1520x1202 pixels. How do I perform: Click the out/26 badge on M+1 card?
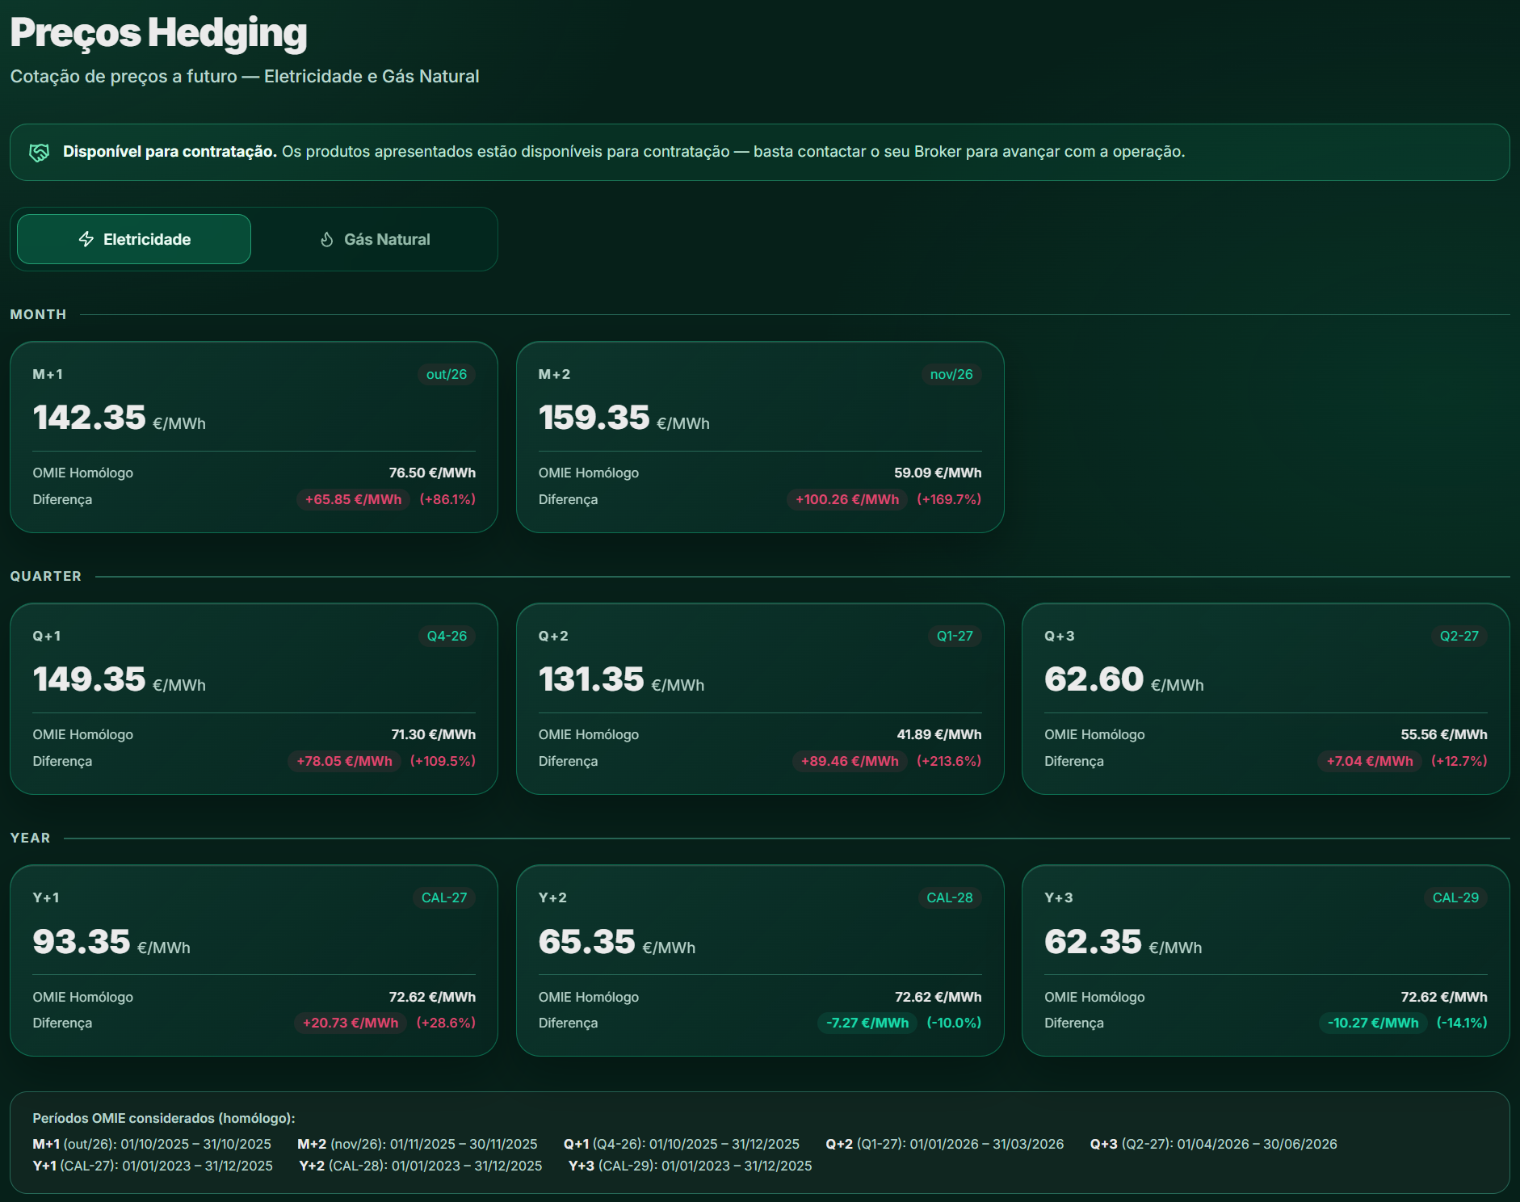447,374
